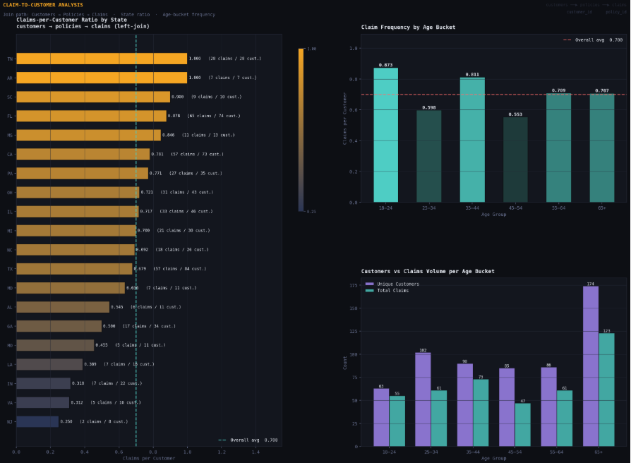Click the "(7 claims / 22 cust.)" label
Image resolution: width=631 pixels, height=463 pixels.
click(117, 383)
